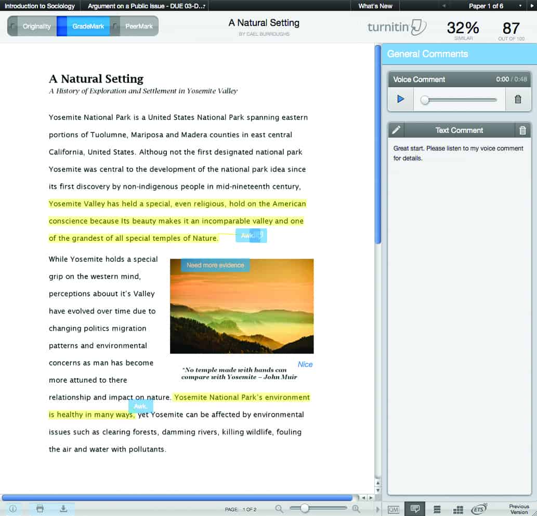Adjust the page zoom slider
This screenshot has width=537, height=516.
point(306,509)
